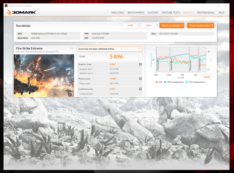Image resolution: width=234 pixels, height=173 pixels.
Task: Click the Time value 16/11/2015
Action: click(x=168, y=34)
